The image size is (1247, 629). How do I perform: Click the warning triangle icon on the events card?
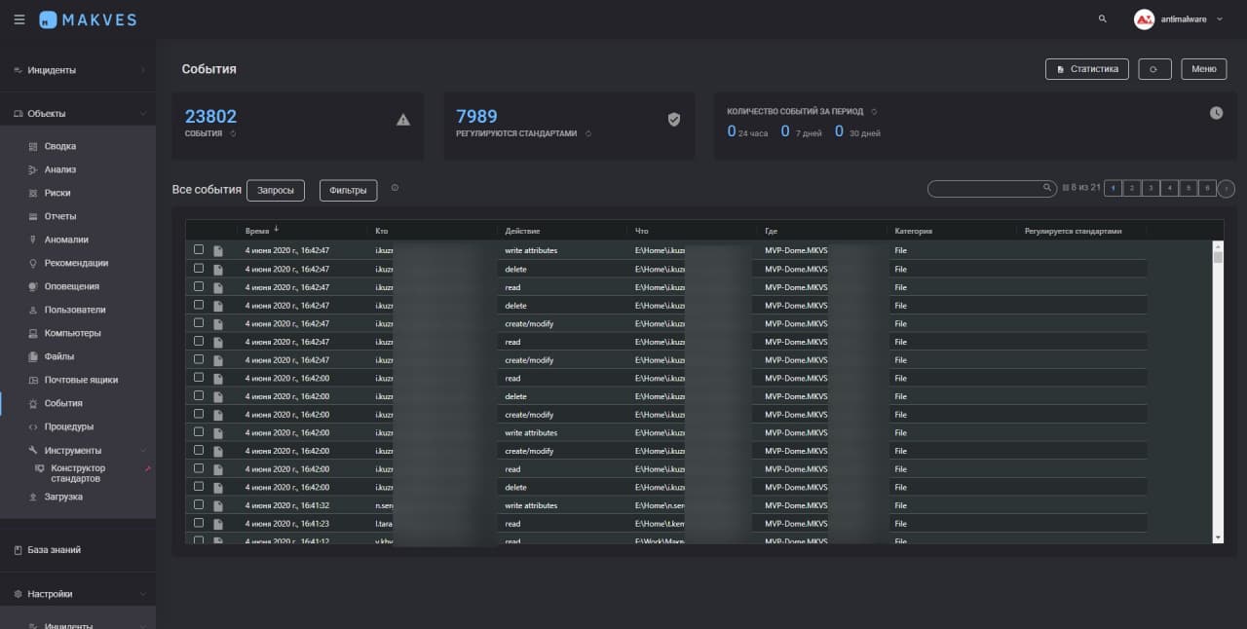pos(403,120)
